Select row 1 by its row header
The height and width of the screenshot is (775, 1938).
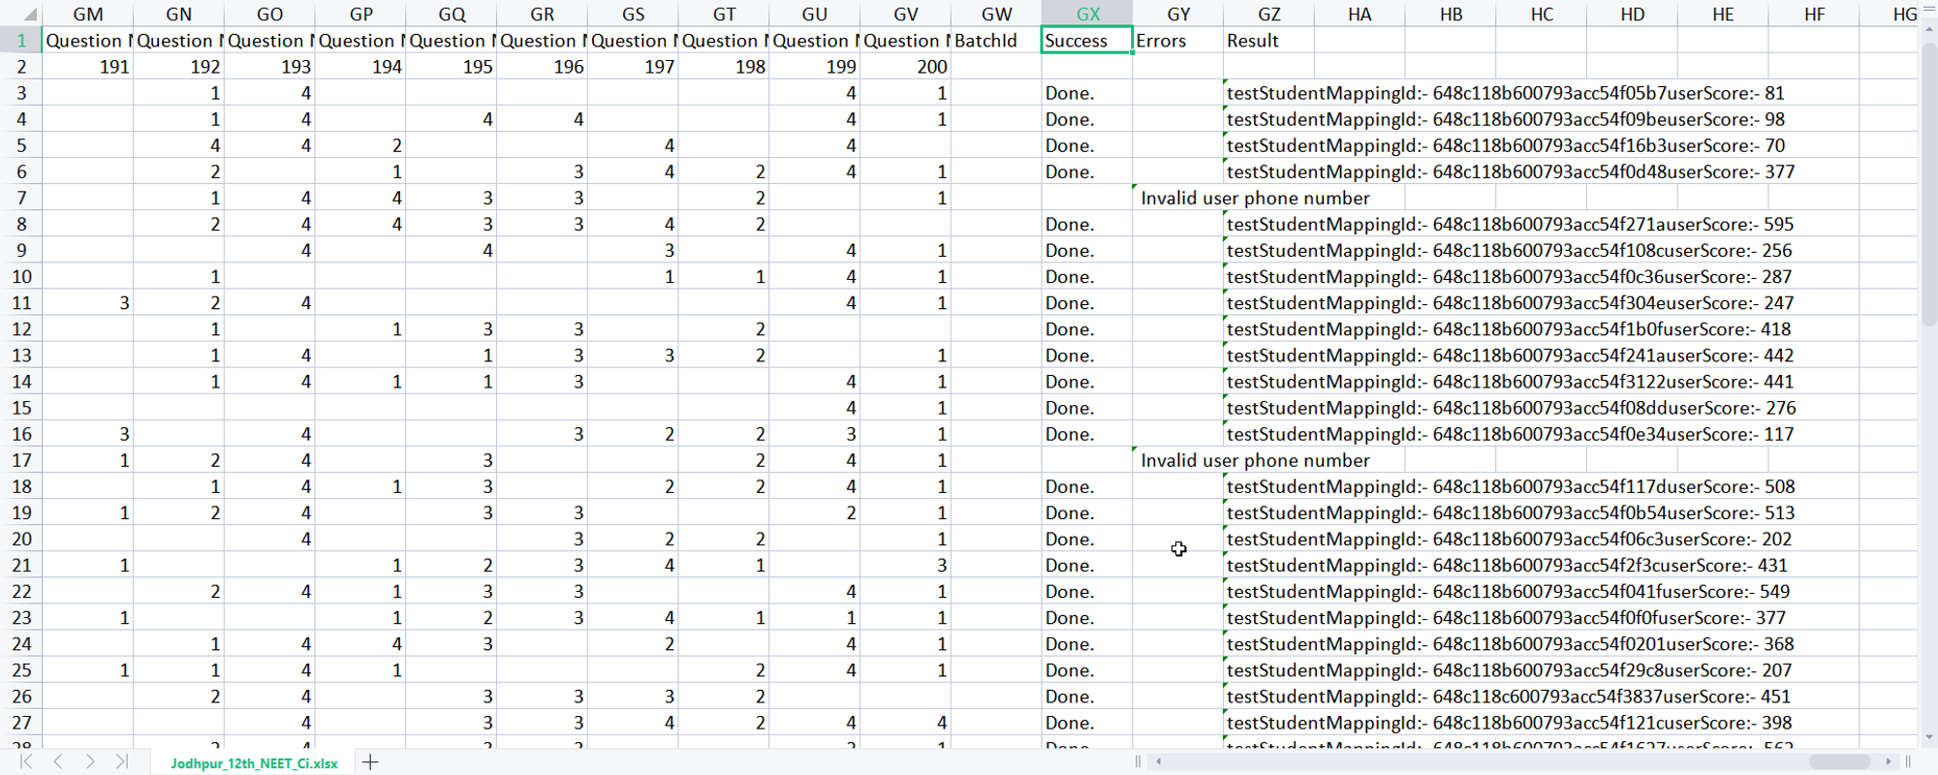tap(21, 41)
